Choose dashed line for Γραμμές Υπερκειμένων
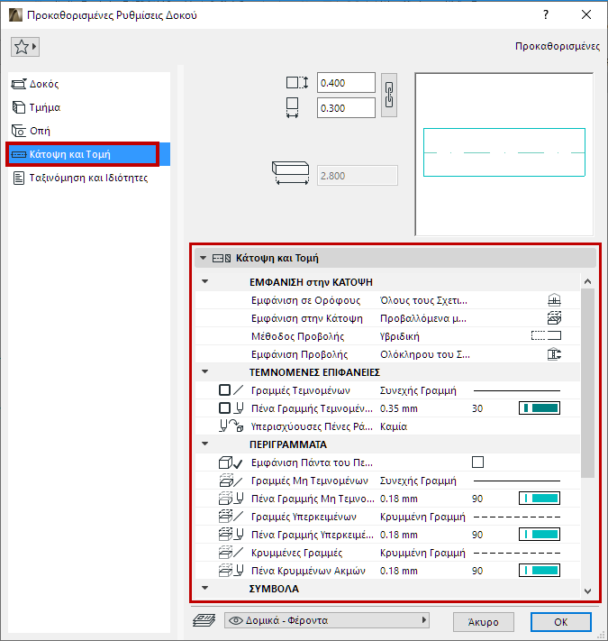This screenshot has height=641, width=608. point(516,517)
